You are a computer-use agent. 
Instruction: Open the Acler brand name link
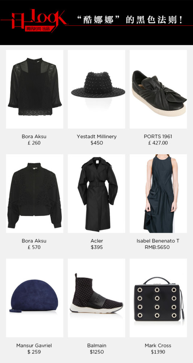click(x=97, y=241)
